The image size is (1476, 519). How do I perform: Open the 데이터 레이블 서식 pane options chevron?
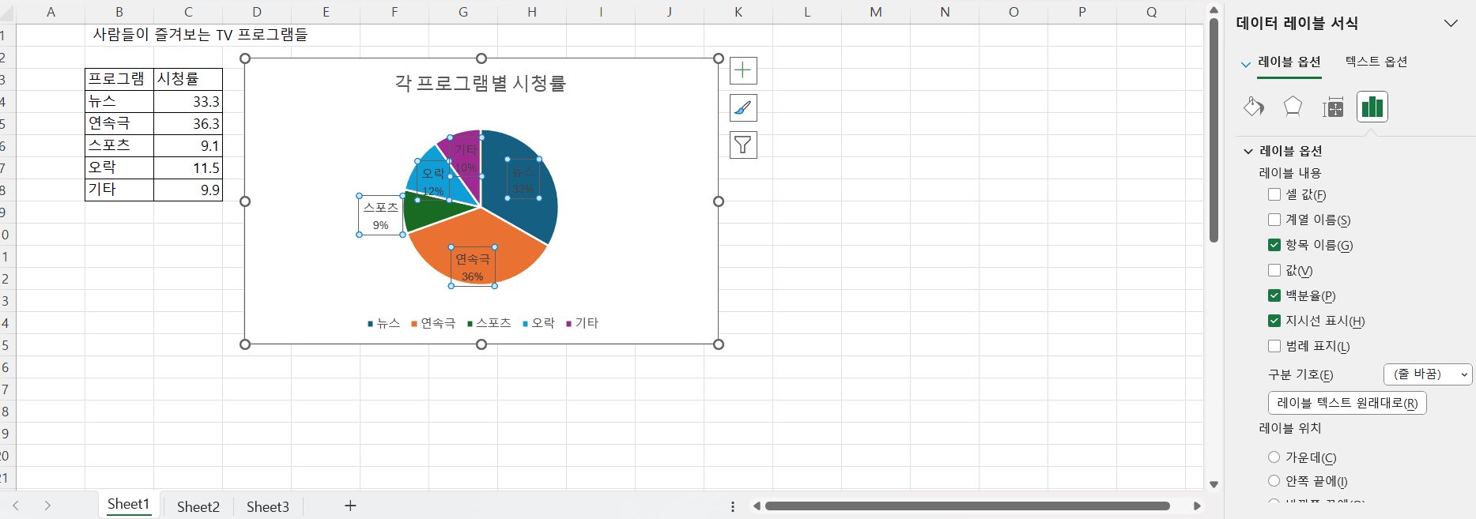click(x=1451, y=23)
